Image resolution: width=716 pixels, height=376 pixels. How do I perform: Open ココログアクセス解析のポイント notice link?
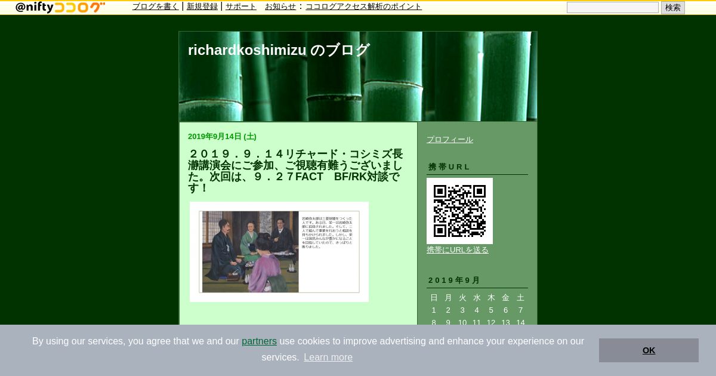[363, 7]
